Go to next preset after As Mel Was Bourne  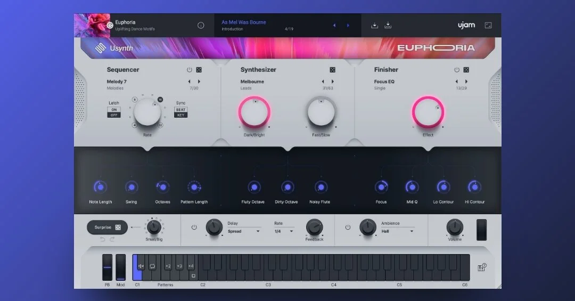tap(348, 26)
